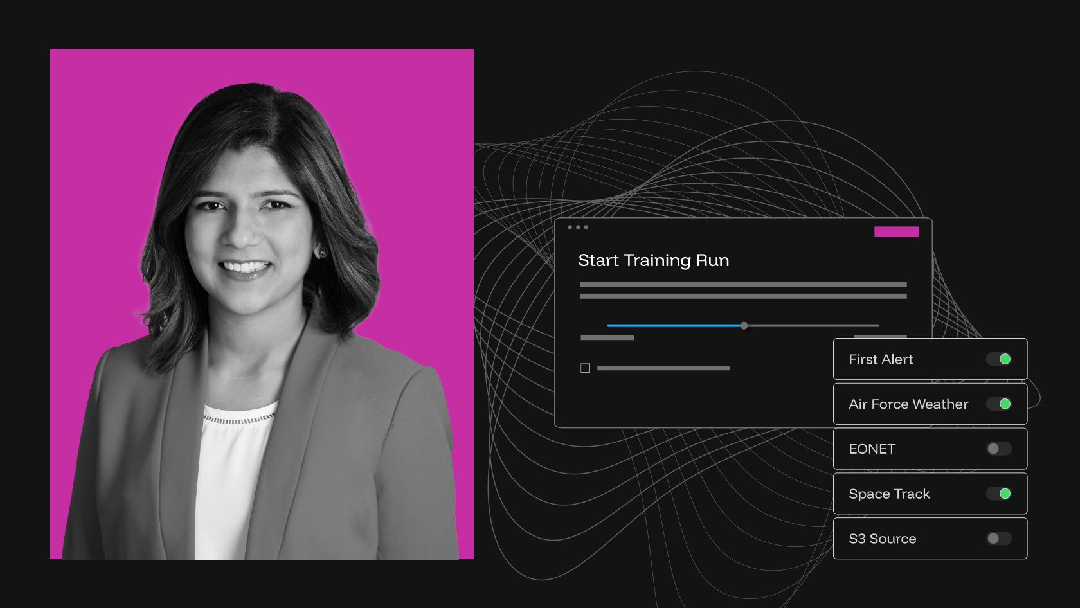Select the First Alert label
1080x608 pixels.
(881, 359)
